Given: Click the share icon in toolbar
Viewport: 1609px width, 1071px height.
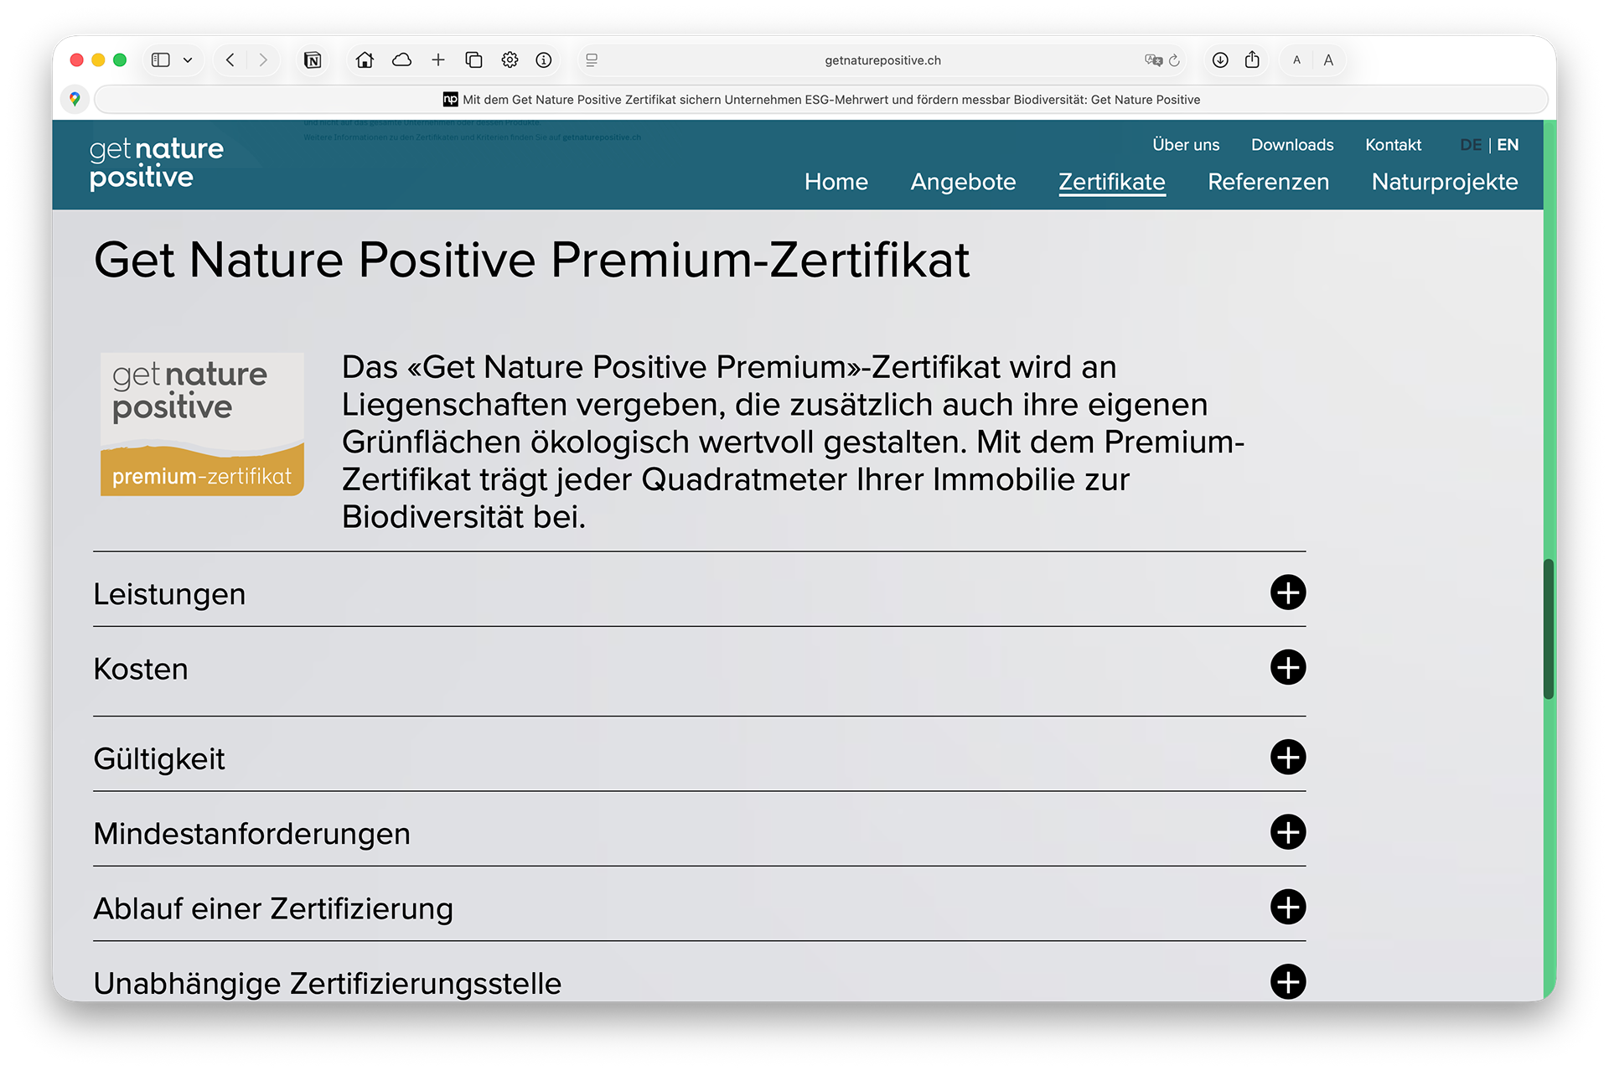Looking at the screenshot, I should point(1252,60).
